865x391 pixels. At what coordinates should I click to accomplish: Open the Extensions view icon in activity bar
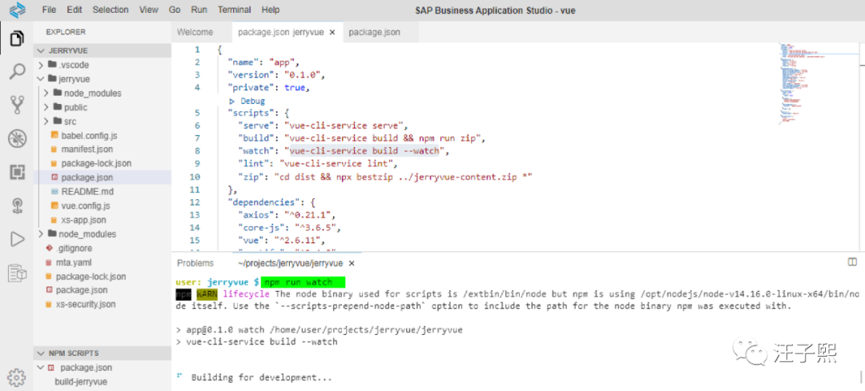[17, 173]
